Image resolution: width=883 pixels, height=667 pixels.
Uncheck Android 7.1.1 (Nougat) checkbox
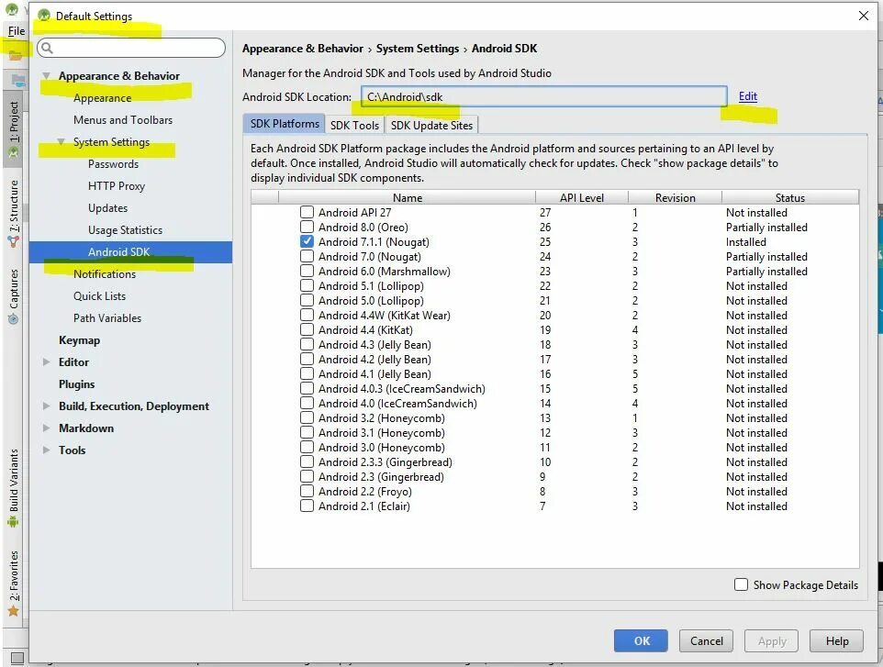coord(307,241)
